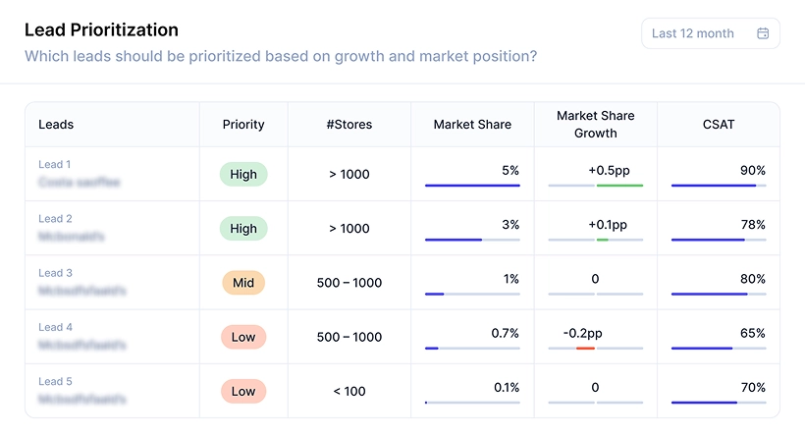Click the Priority column header
805x436 pixels.
(243, 125)
